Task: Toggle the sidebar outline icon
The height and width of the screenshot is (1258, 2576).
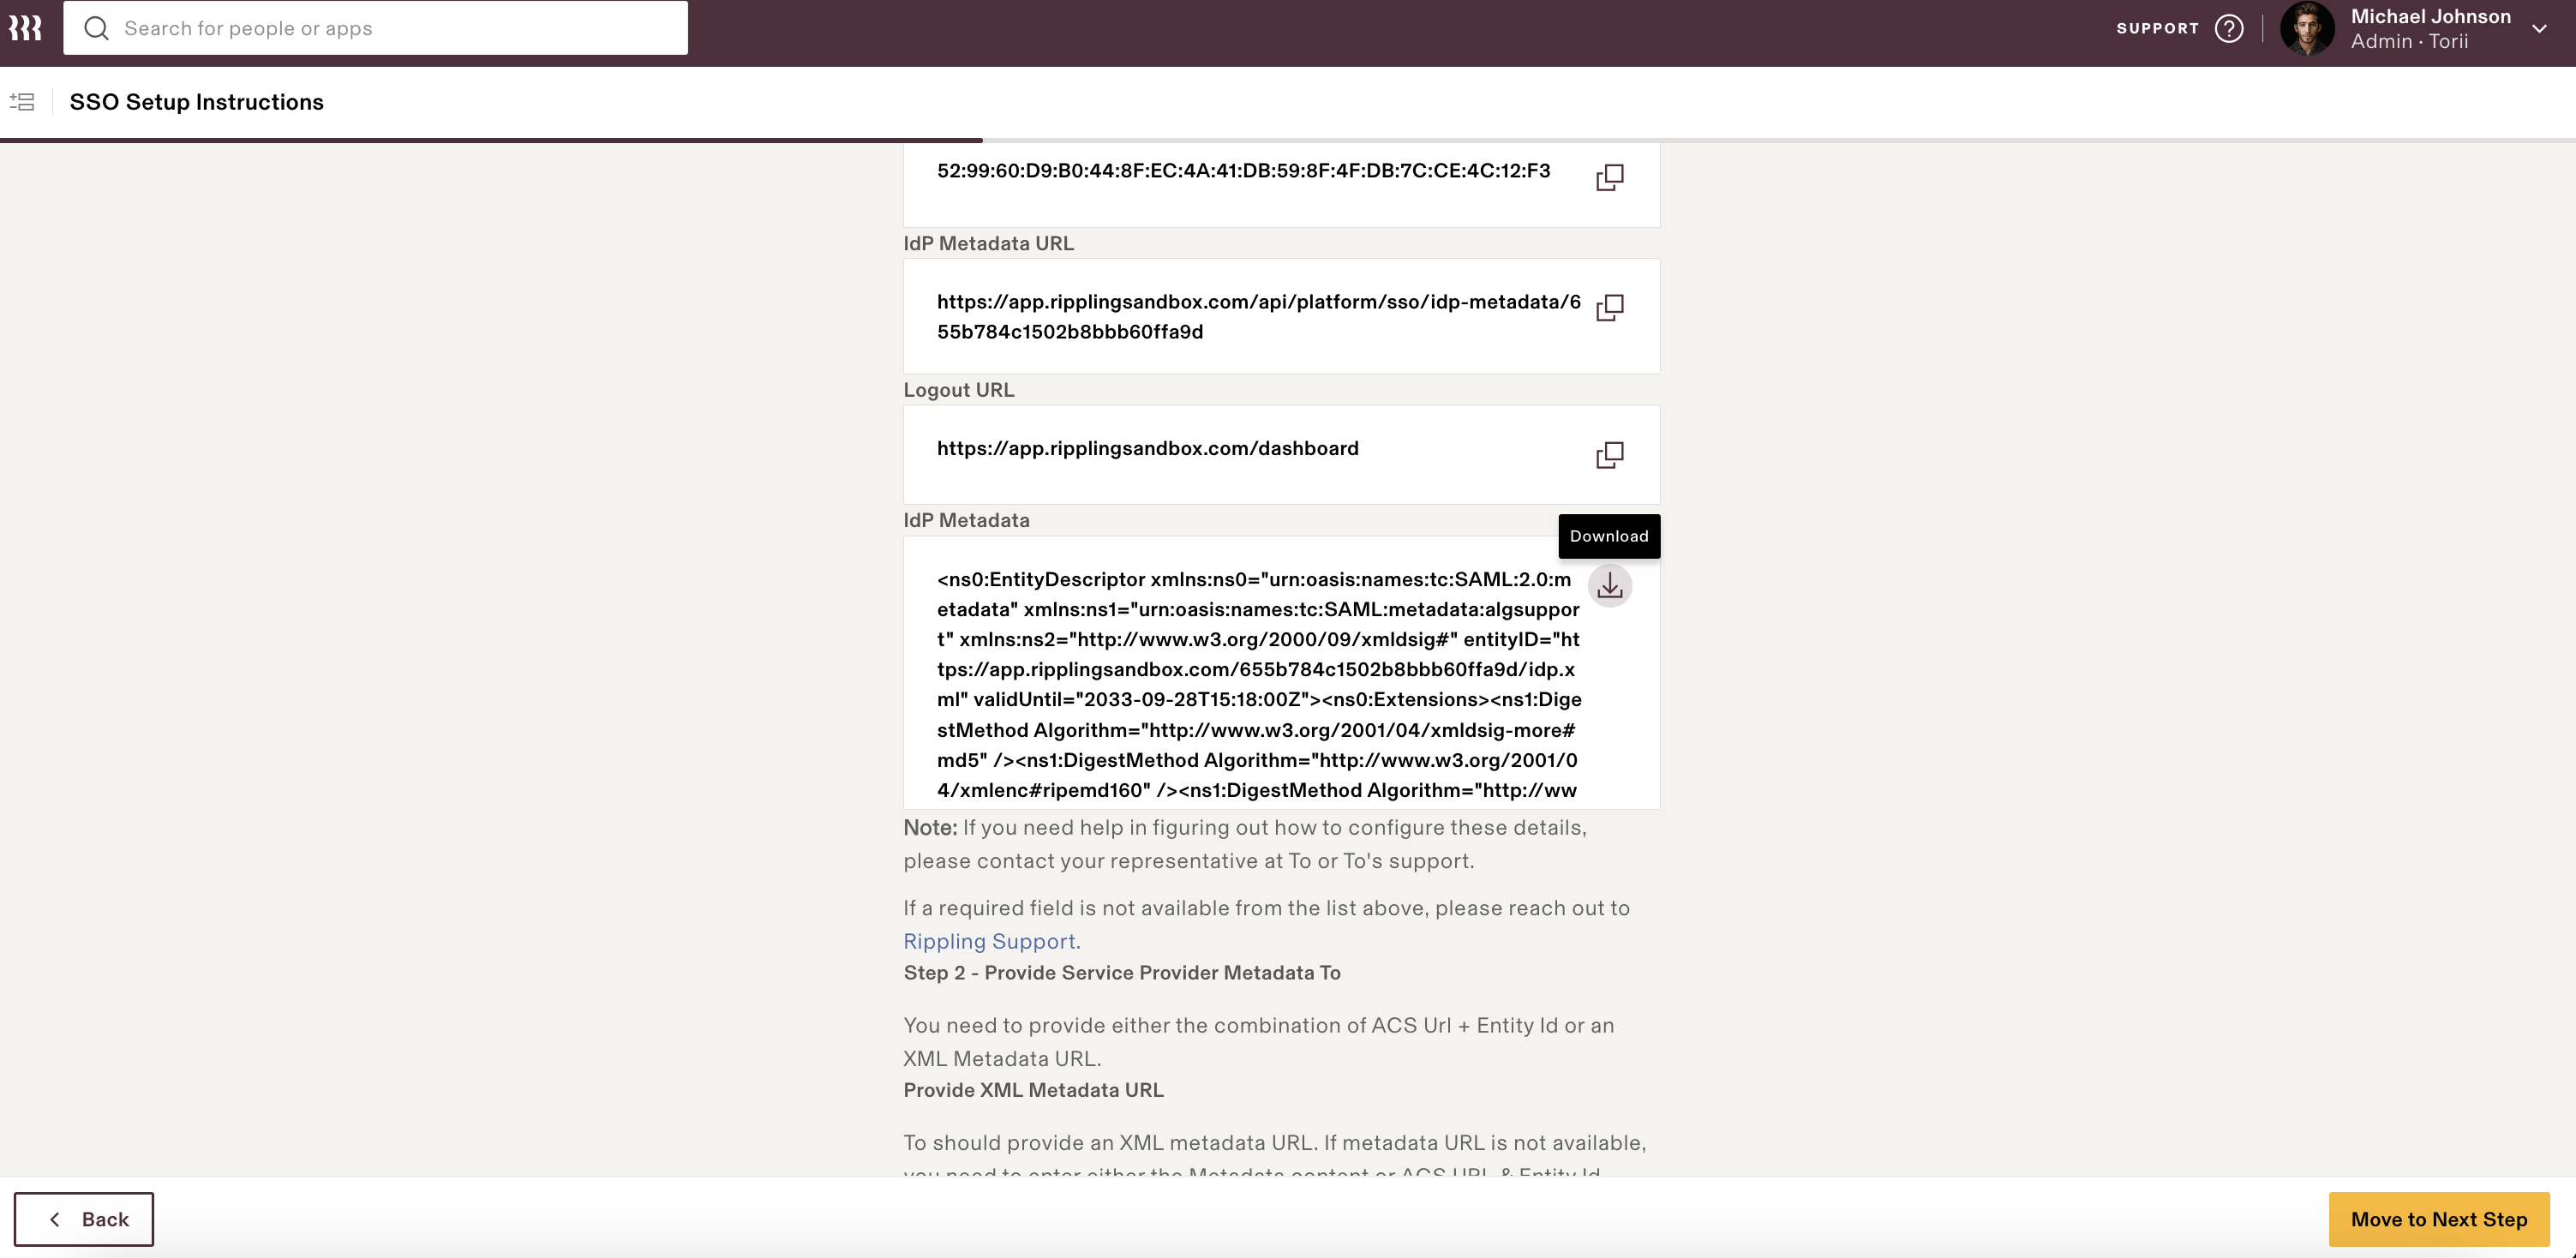Action: pos(22,102)
